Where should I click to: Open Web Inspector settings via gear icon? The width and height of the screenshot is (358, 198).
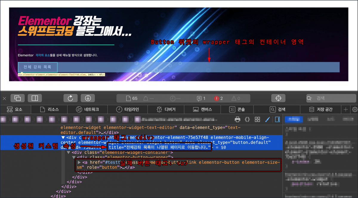(x=355, y=109)
